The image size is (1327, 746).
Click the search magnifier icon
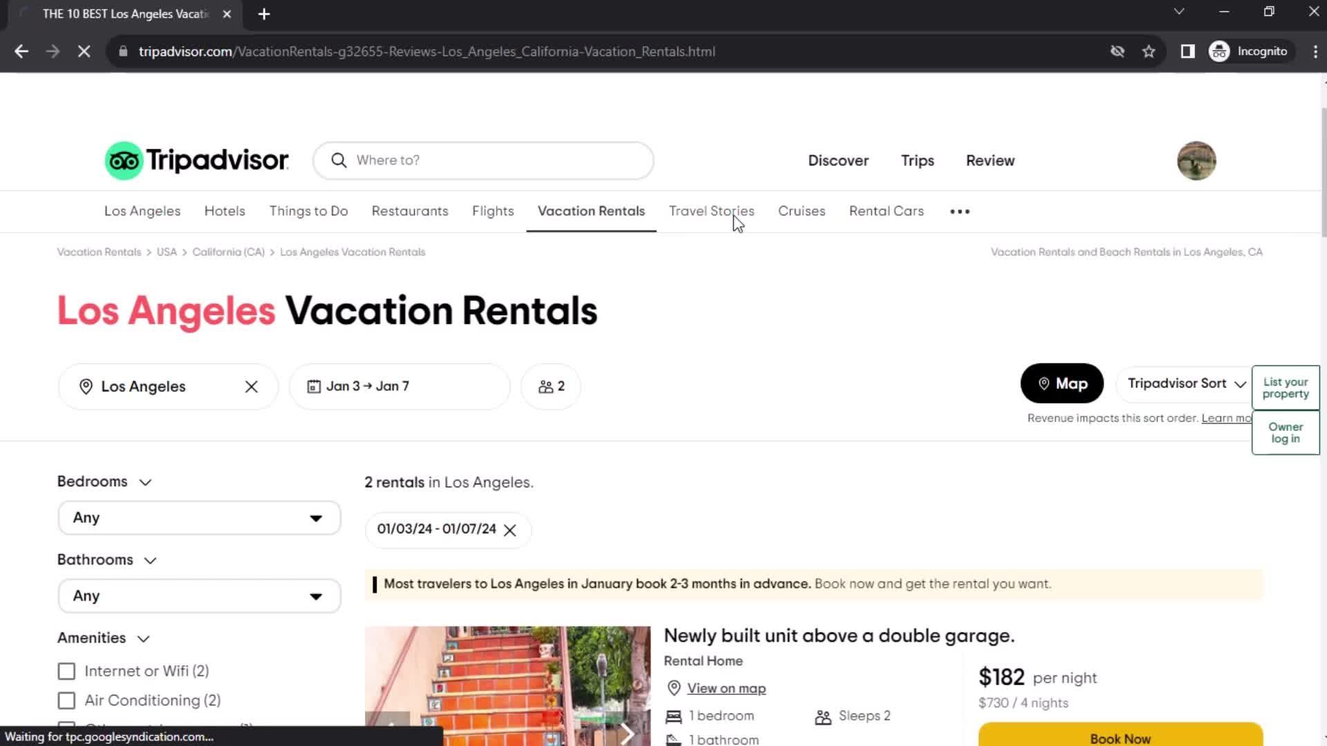(339, 160)
